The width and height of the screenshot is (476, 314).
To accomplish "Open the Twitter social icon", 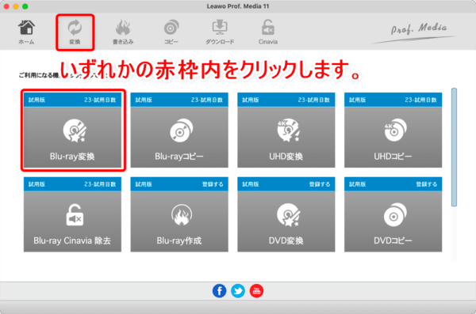I will pos(238,291).
